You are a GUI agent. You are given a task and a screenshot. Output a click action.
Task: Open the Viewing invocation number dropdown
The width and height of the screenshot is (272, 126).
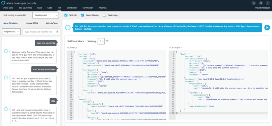tap(101, 41)
